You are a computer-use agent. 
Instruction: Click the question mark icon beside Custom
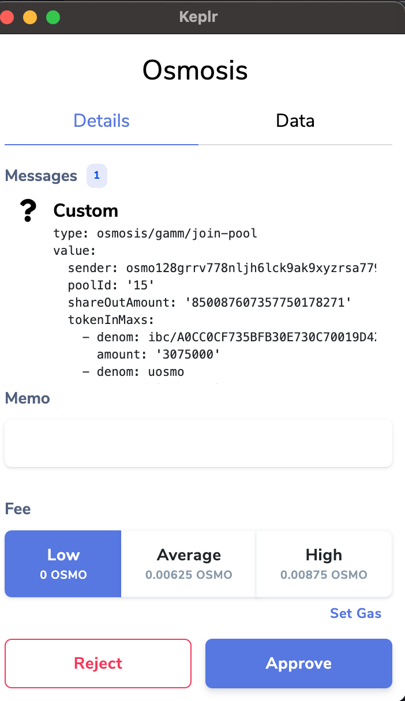[28, 211]
